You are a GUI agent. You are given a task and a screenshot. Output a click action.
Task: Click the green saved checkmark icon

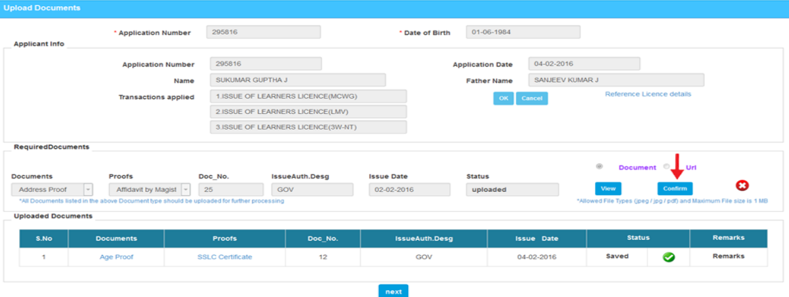pyautogui.click(x=668, y=257)
